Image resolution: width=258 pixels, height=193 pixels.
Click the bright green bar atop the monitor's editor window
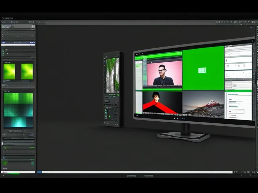tap(159, 56)
